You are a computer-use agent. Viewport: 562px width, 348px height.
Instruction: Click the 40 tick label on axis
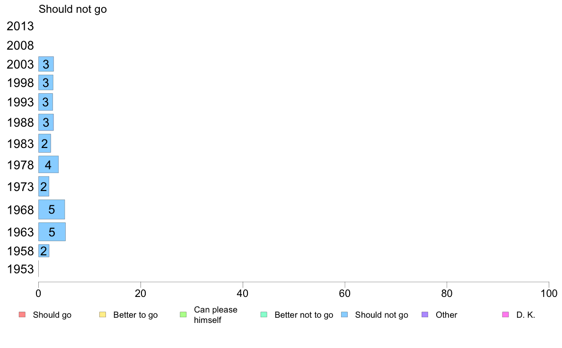click(243, 294)
